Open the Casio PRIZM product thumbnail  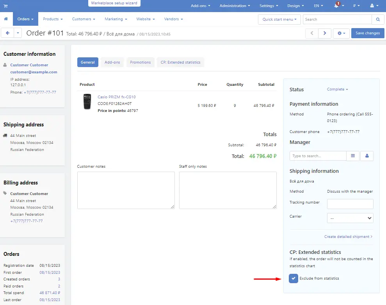pos(87,101)
